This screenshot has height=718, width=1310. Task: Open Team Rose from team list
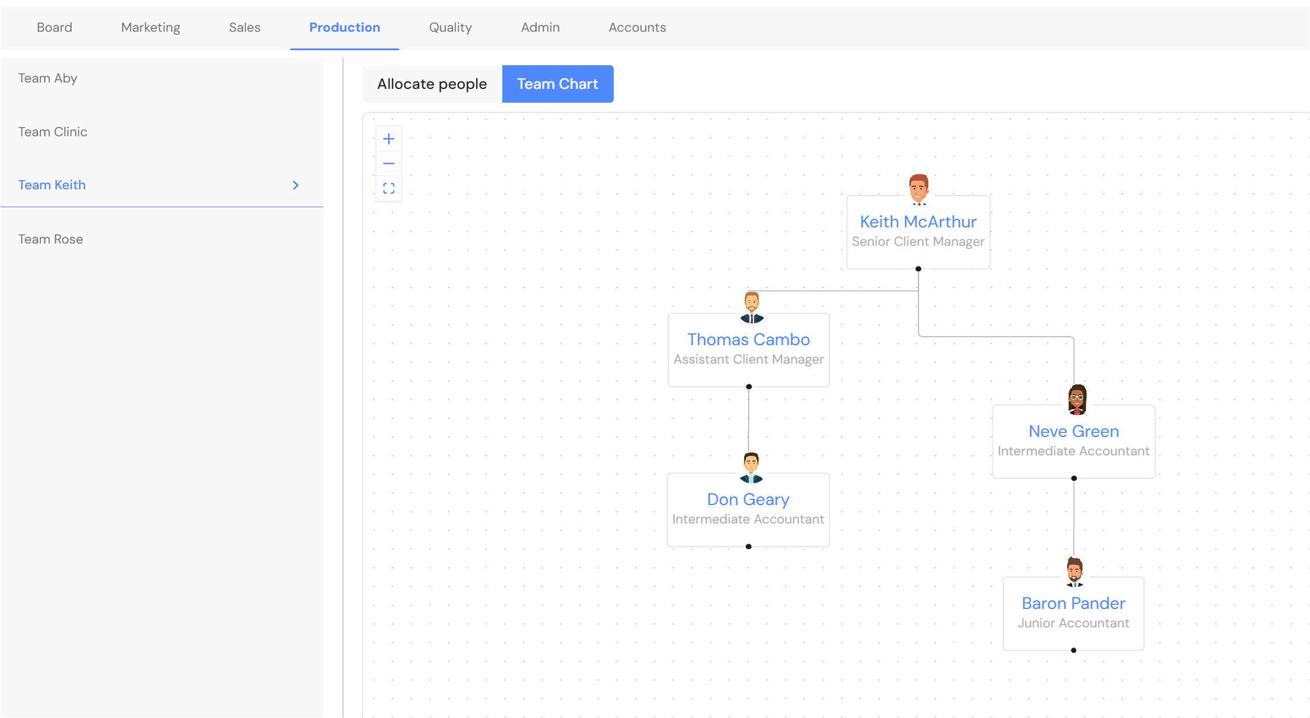(51, 239)
